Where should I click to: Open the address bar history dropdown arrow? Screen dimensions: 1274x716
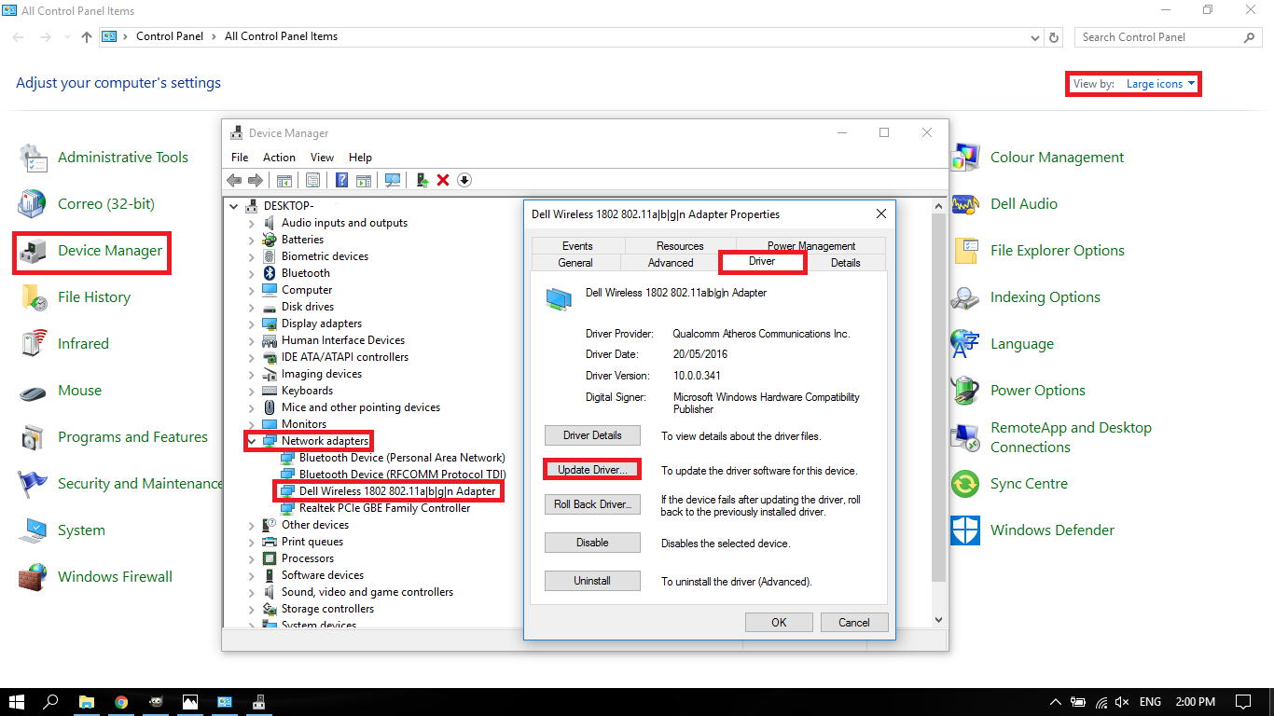tap(1035, 37)
